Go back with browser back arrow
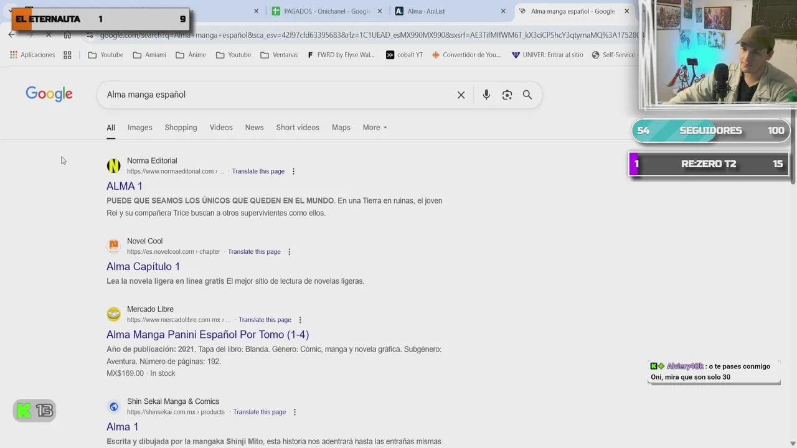This screenshot has width=797, height=448. [12, 35]
